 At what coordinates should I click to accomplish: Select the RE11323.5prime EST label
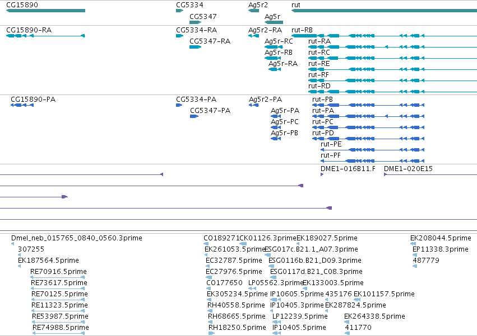59,305
